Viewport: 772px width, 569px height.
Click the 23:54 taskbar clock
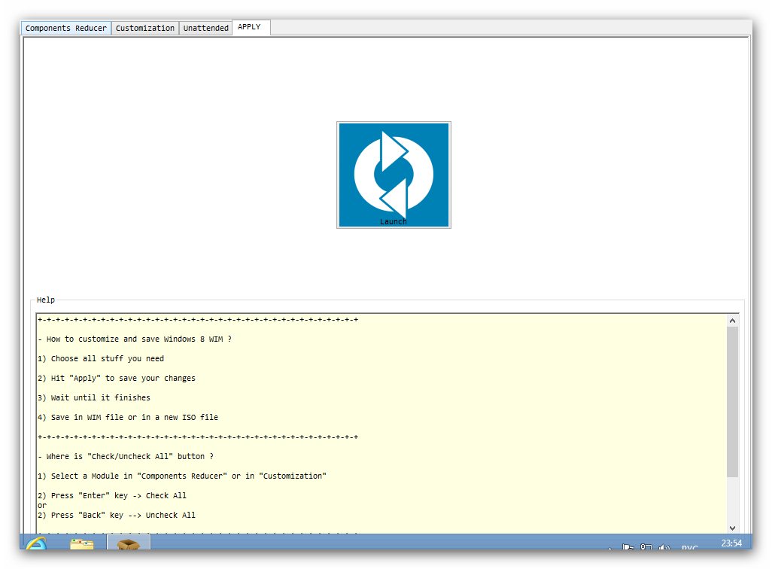[x=731, y=543]
